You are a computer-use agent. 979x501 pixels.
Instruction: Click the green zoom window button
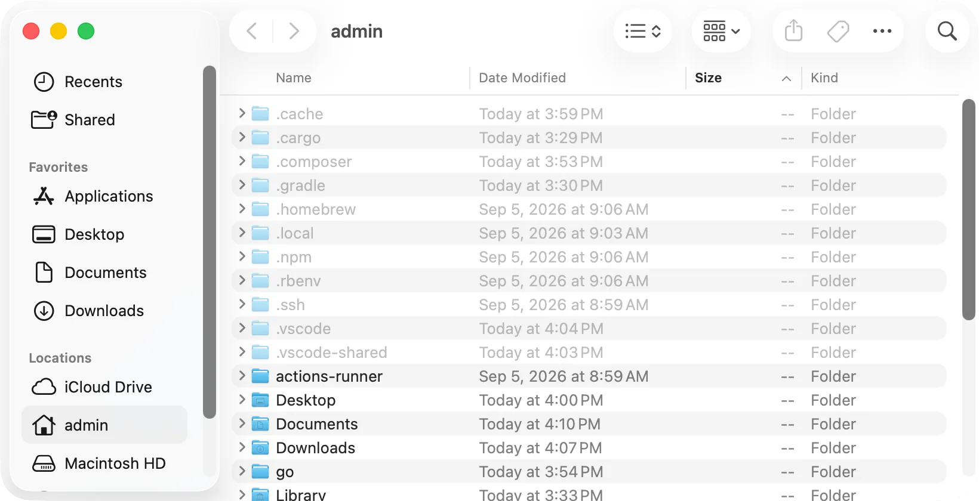(x=86, y=31)
